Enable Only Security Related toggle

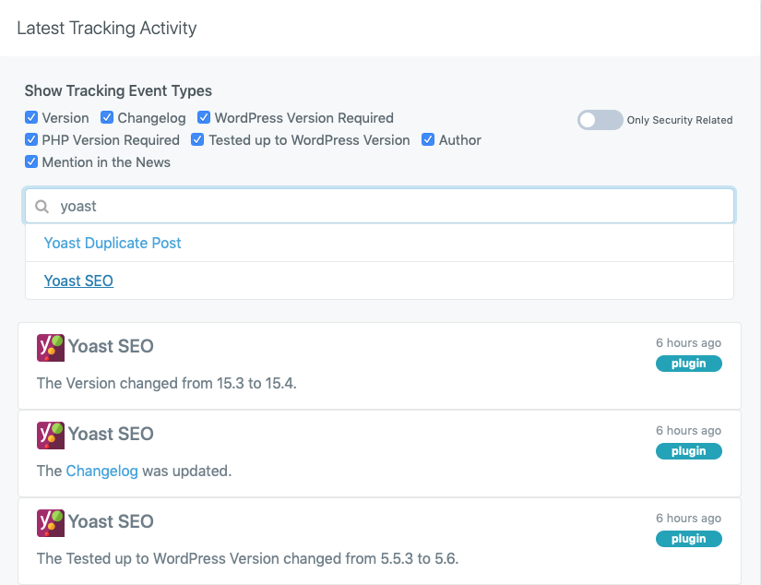pyautogui.click(x=600, y=120)
